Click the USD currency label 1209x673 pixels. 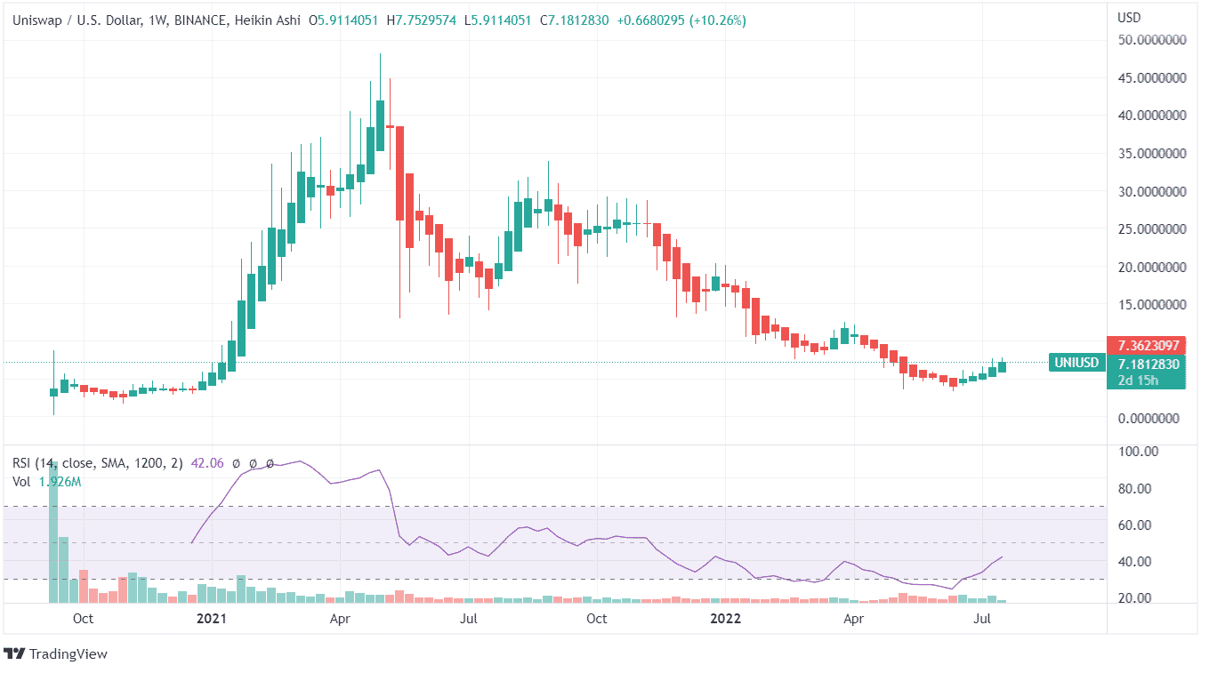point(1129,18)
